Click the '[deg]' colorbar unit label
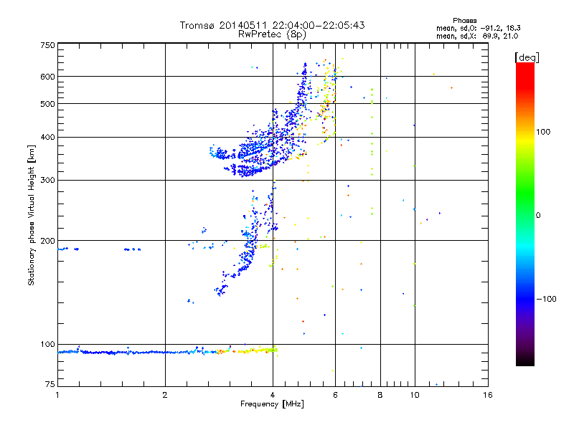Screen dimensions: 574x430 (x=527, y=57)
